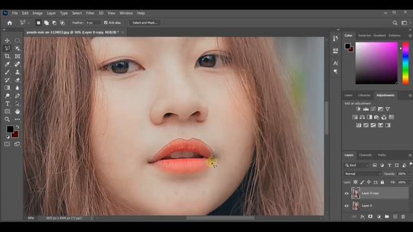Select the Crop tool
The image size is (413, 232).
coord(7,56)
